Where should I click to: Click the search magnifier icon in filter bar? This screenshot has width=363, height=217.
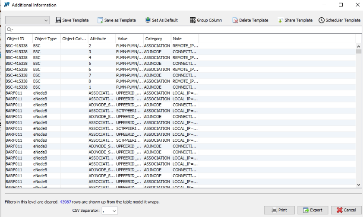(9, 30)
